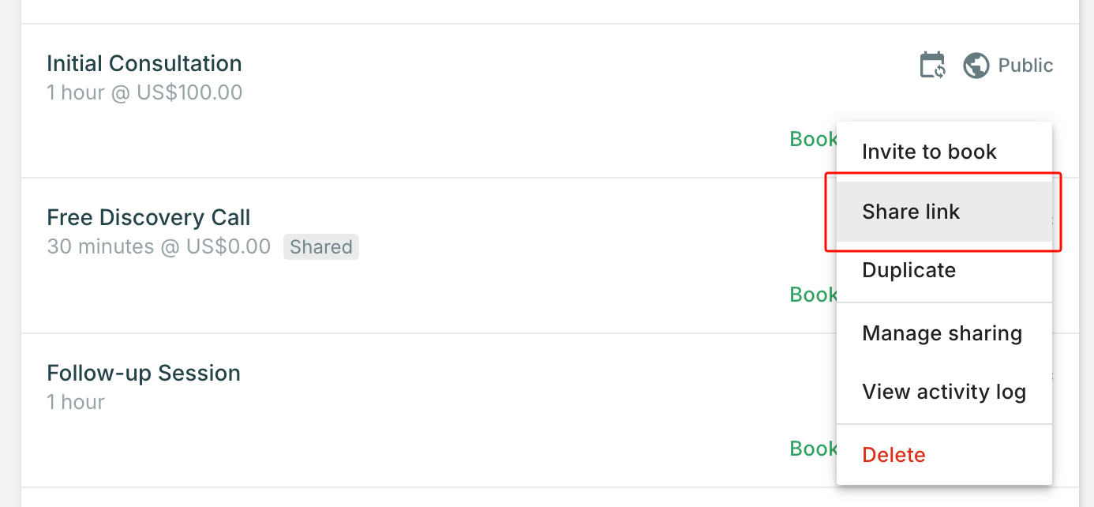Image resolution: width=1094 pixels, height=507 pixels.
Task: Choose Invite to book from menu
Action: tap(929, 152)
